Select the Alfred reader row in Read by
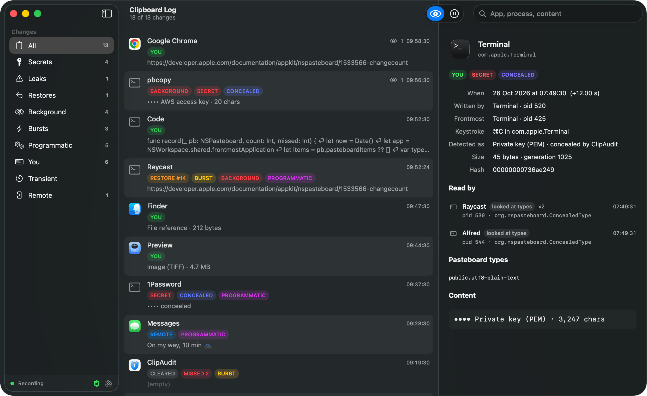 (542, 237)
